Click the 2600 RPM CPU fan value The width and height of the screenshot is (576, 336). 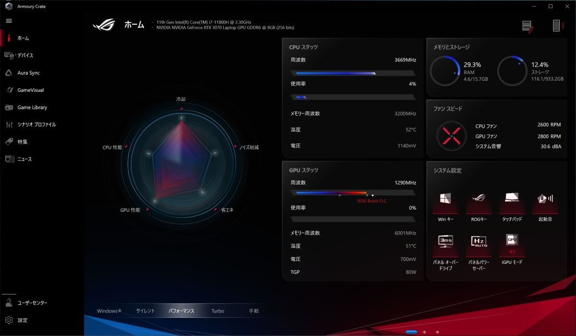click(x=549, y=125)
